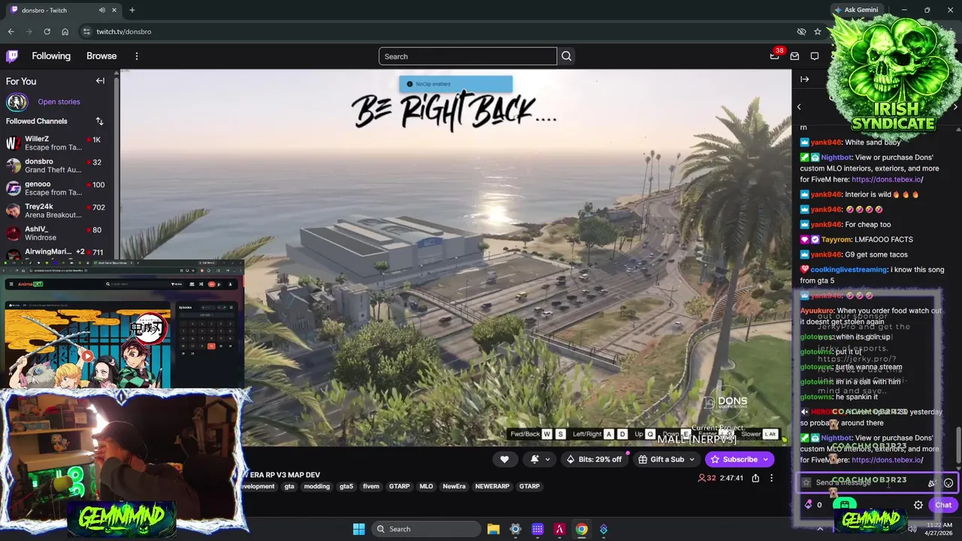Select the gta tag
This screenshot has height=541, width=962.
tap(289, 486)
